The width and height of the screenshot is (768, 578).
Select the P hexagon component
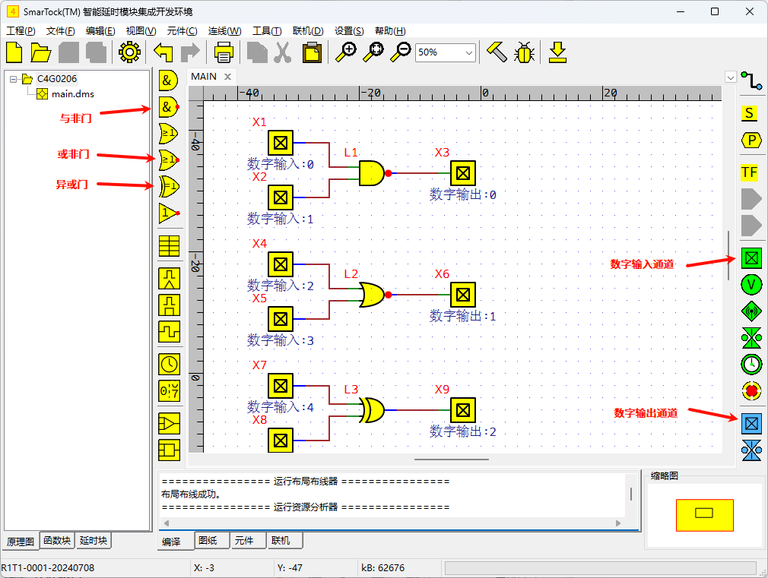(751, 141)
